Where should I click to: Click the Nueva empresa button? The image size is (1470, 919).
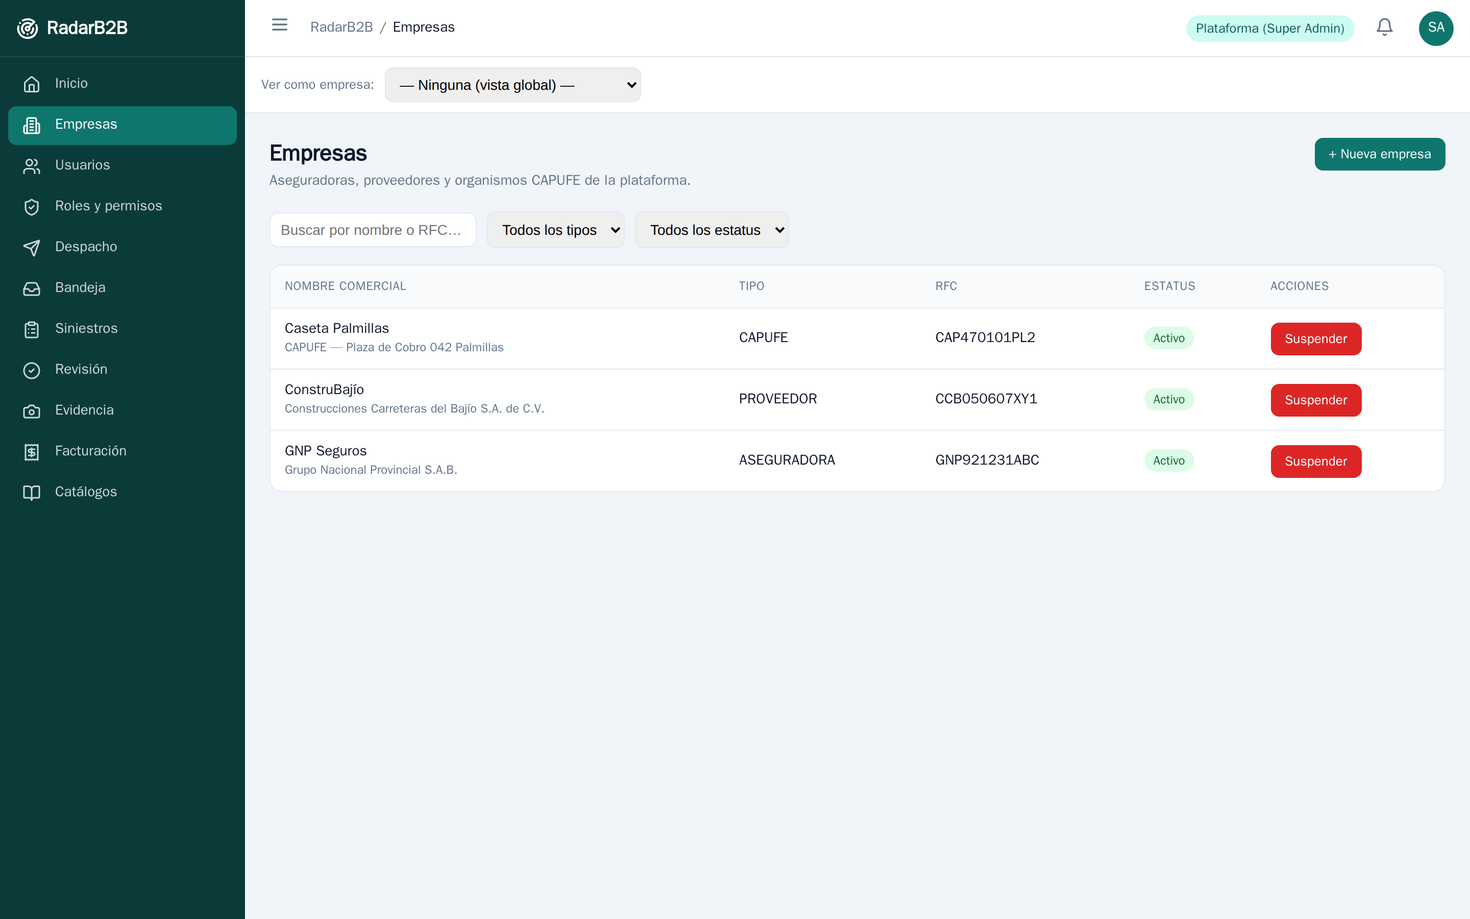coord(1380,154)
